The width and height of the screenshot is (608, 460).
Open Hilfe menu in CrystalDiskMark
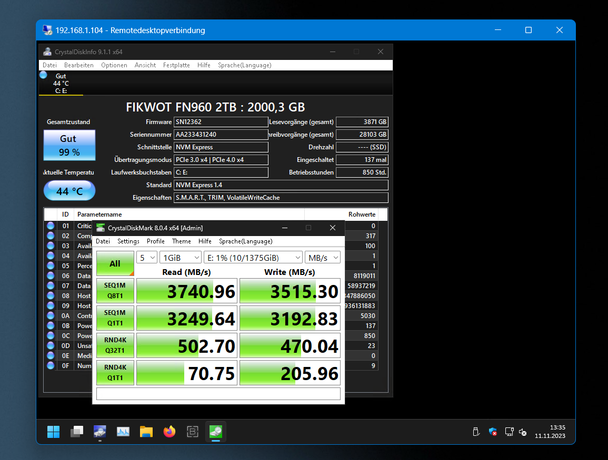205,241
